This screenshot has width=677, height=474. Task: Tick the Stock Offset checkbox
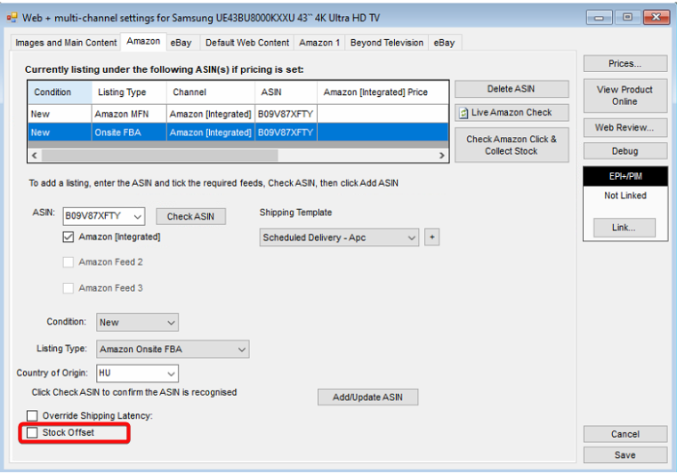coord(33,433)
